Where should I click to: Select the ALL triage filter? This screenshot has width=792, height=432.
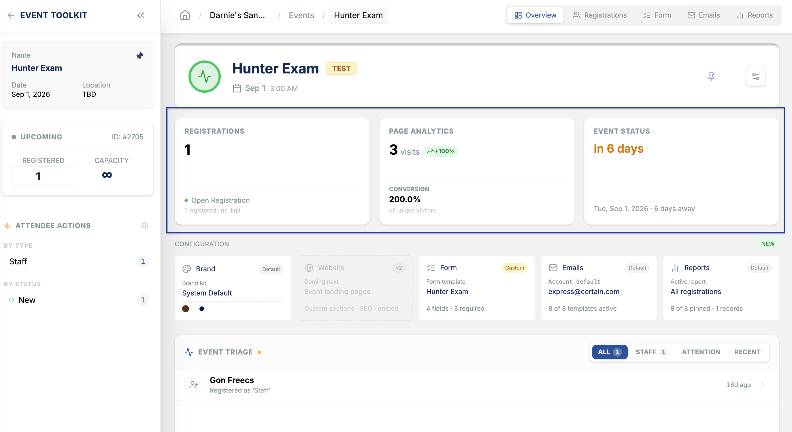pos(610,352)
